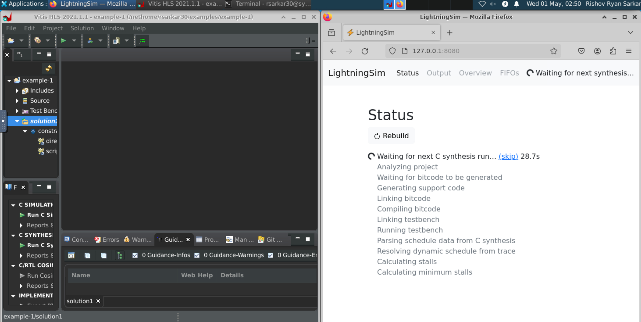Bookmark this page with star icon

coord(554,51)
